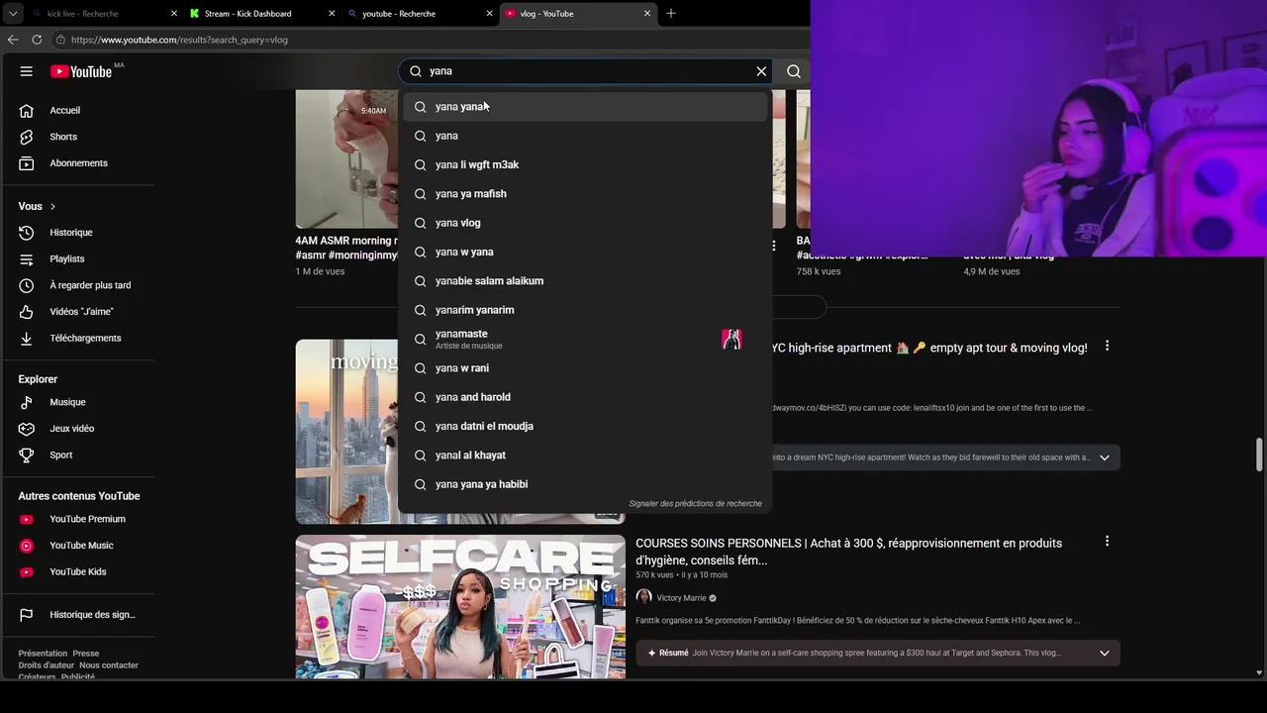The width and height of the screenshot is (1267, 713).
Task: Open more options for COURSES SOINS PERSONNELS video
Action: (1107, 542)
